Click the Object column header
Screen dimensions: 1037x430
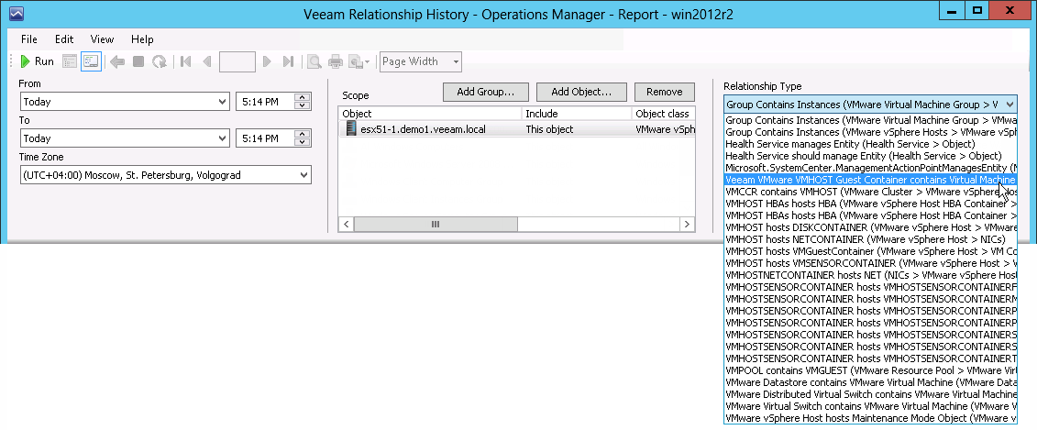pyautogui.click(x=430, y=114)
